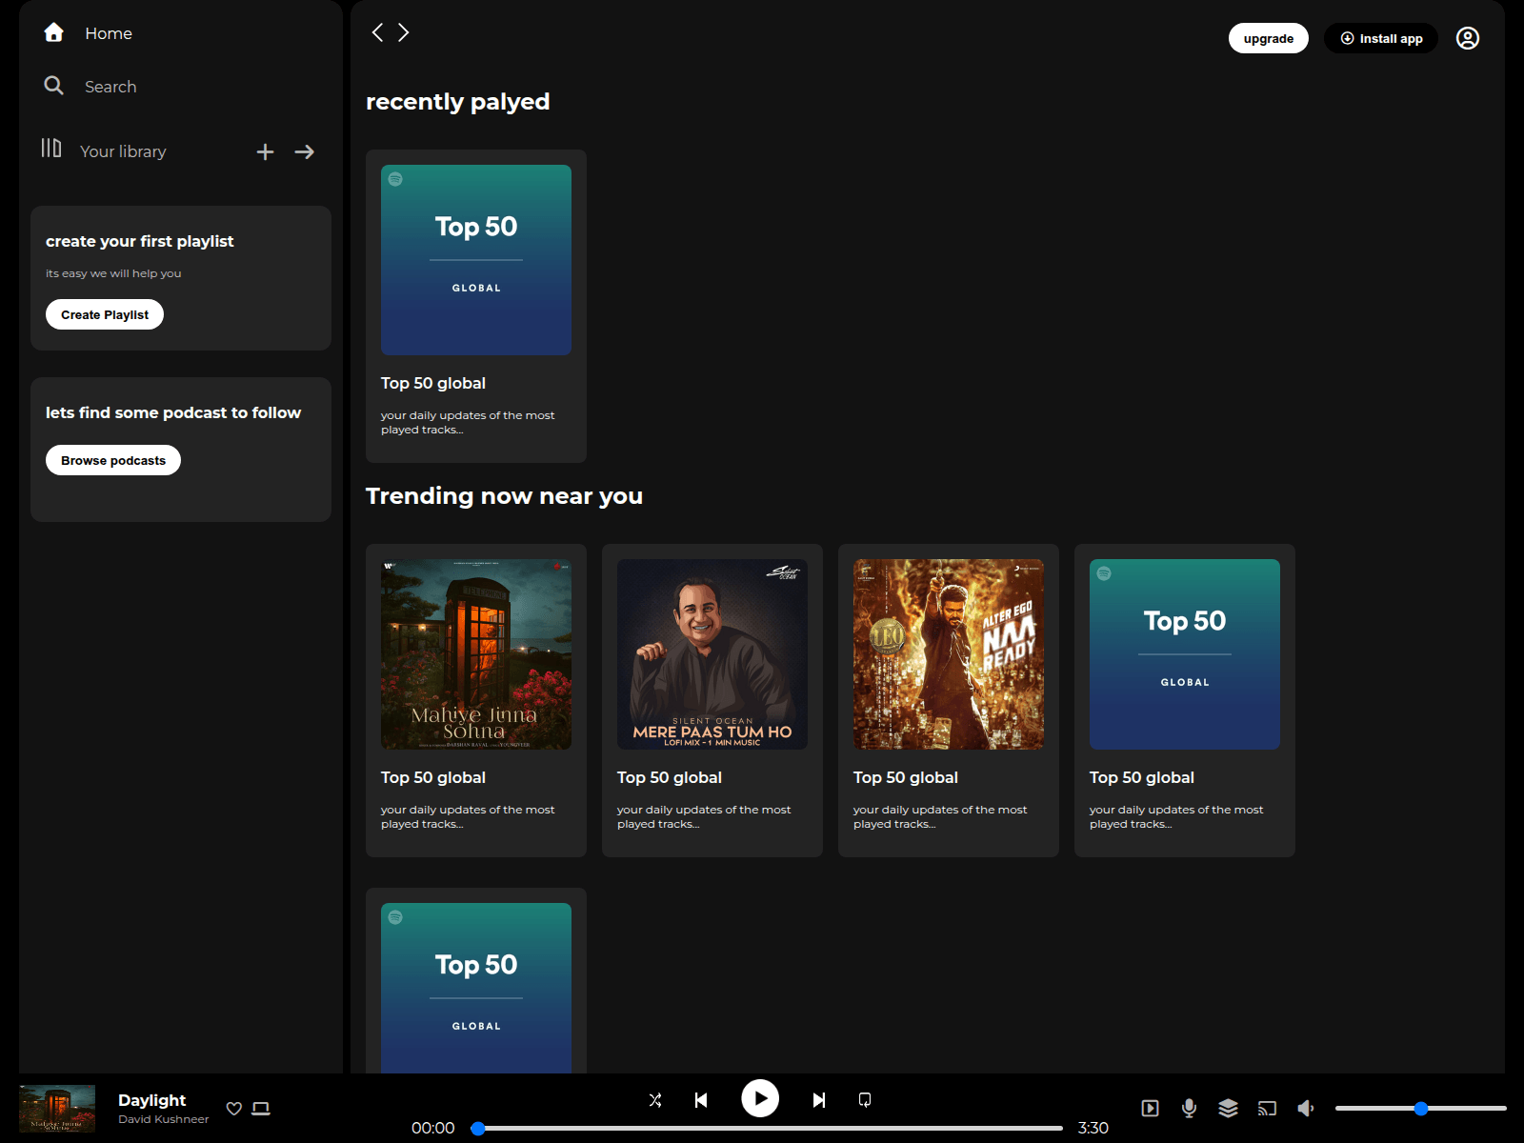Expand library with right arrow icon
1524x1143 pixels.
[x=304, y=151]
